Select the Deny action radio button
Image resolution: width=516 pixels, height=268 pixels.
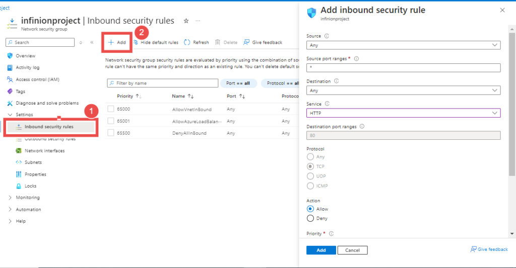tap(310, 218)
